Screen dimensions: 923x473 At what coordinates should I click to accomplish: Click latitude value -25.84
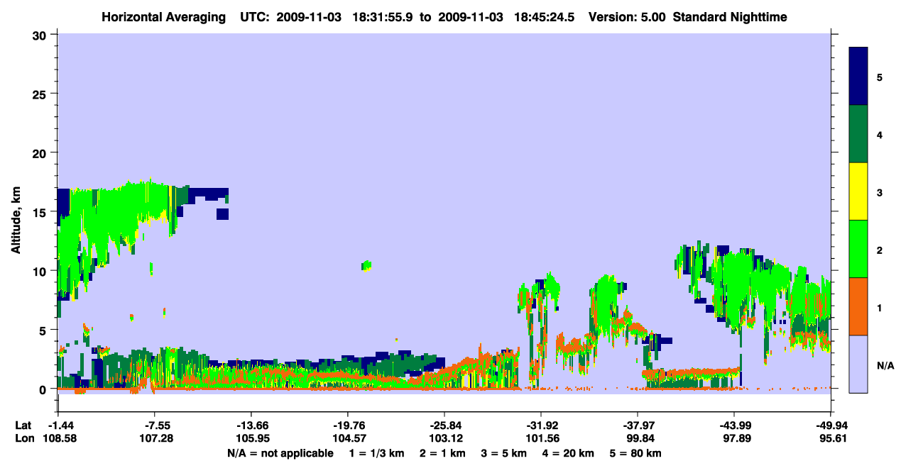tap(444, 425)
